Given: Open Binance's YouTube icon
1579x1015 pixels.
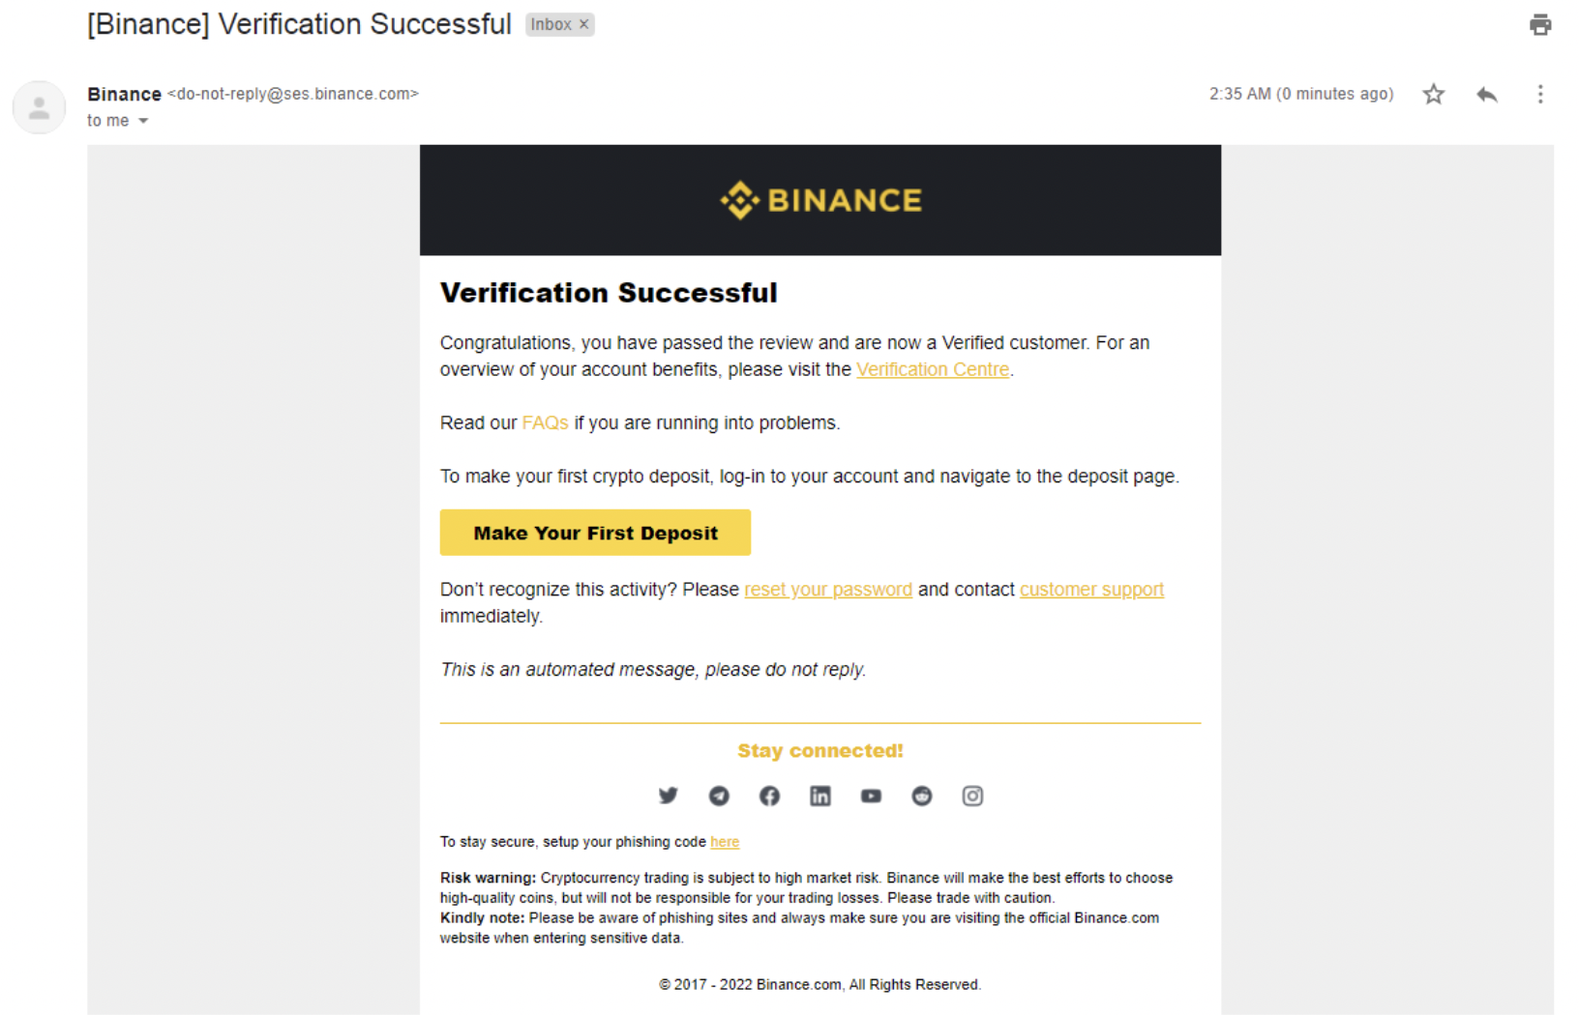Looking at the screenshot, I should point(871,796).
